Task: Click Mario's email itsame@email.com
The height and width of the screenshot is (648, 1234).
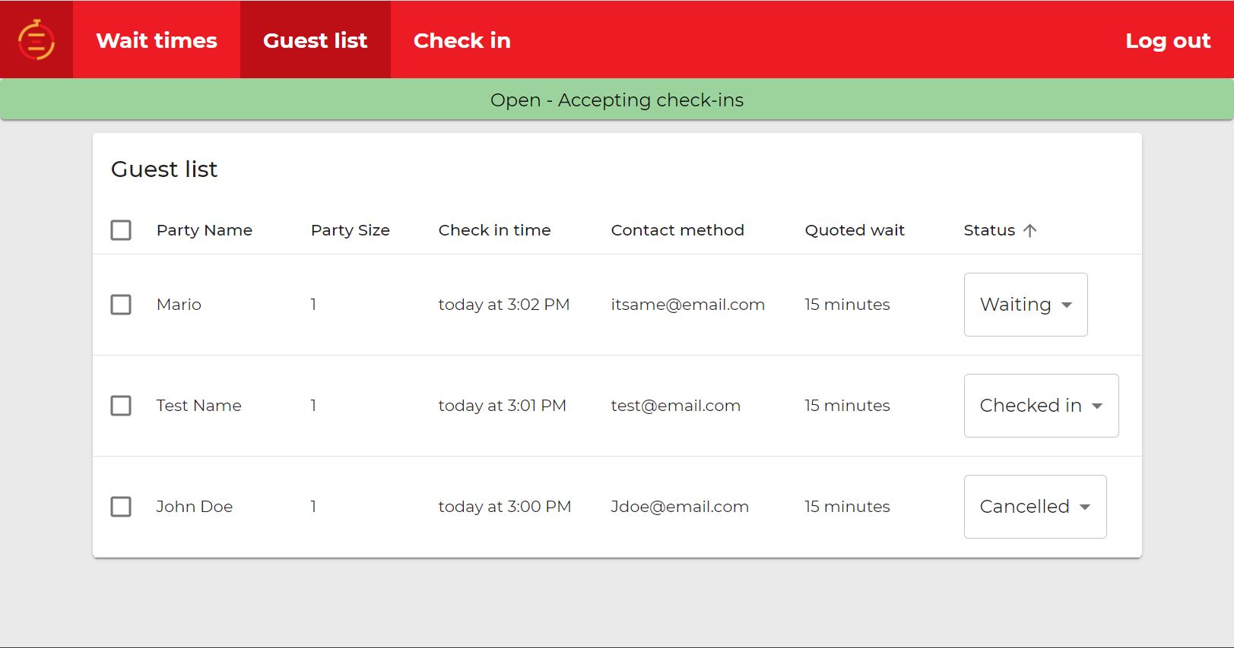Action: [x=687, y=305]
